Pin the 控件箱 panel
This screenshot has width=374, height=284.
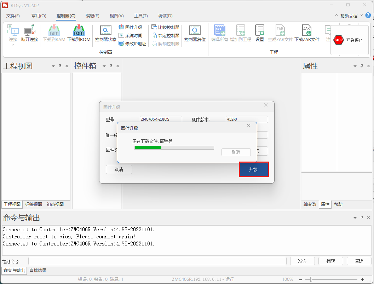coord(111,66)
